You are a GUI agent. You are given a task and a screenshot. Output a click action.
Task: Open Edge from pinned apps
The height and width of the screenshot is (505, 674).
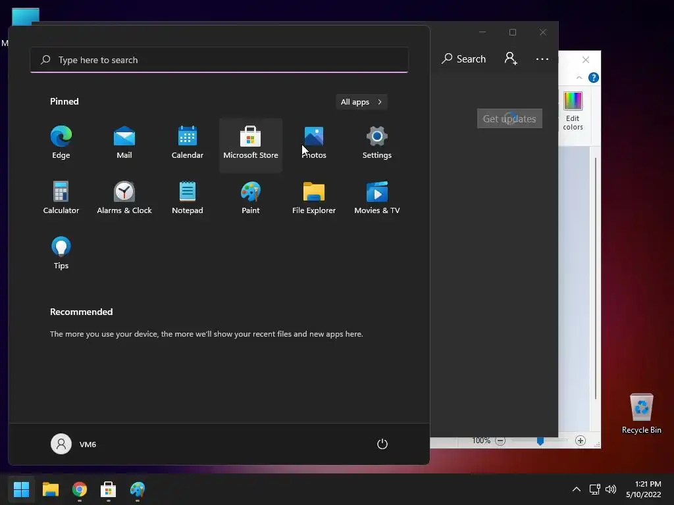coord(61,143)
